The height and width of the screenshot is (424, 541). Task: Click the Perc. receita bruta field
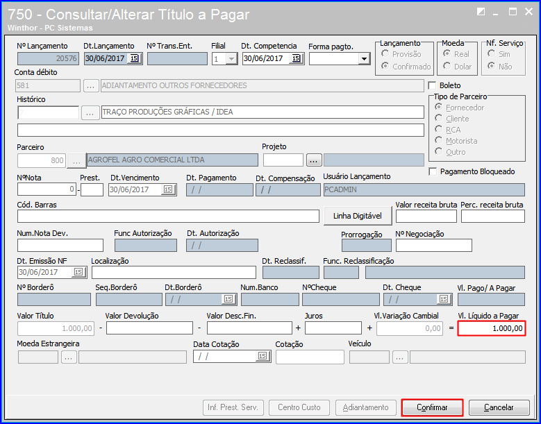coord(493,217)
